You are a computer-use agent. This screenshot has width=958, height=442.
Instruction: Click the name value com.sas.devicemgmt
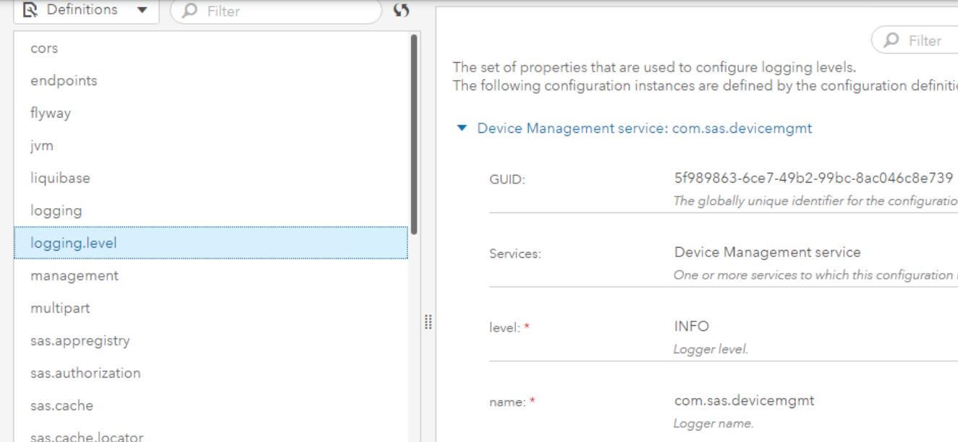[x=745, y=400]
